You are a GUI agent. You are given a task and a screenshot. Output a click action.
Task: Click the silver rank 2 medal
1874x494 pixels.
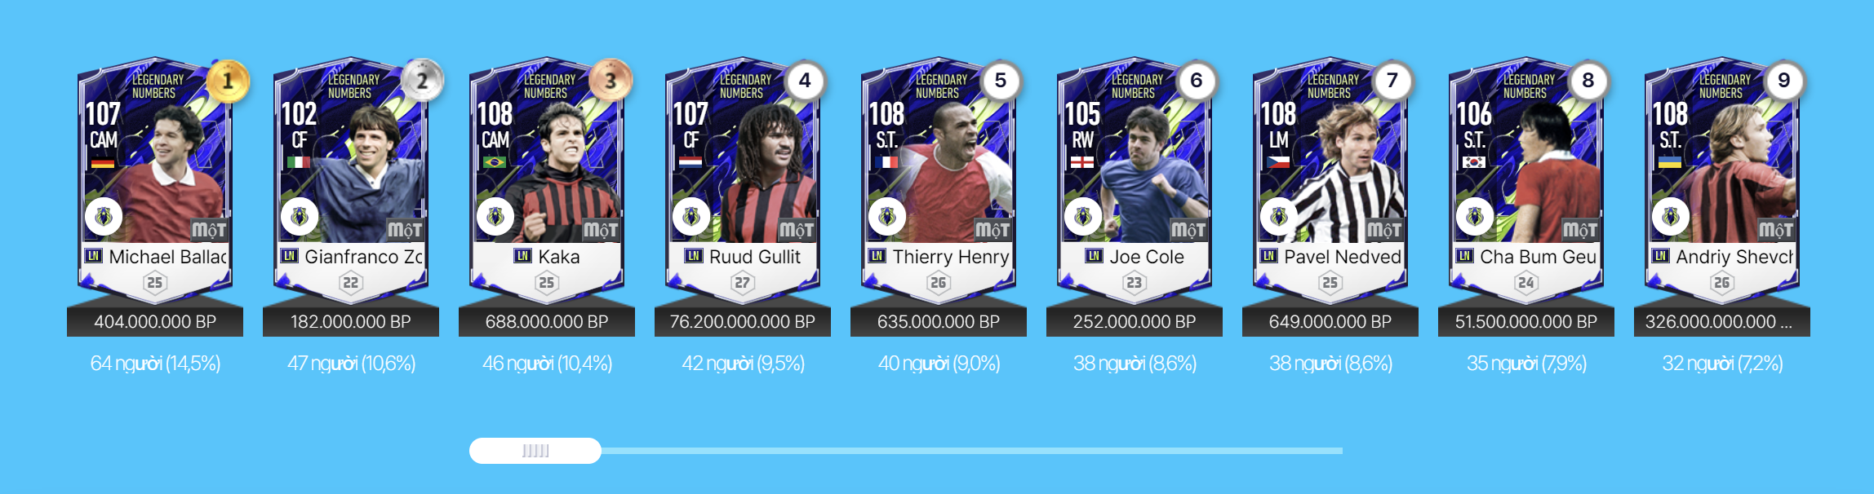(422, 81)
